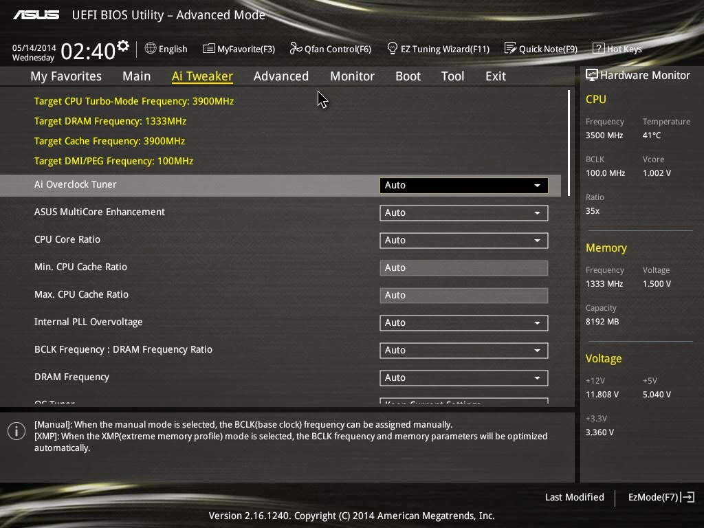Viewport: 704px width, 528px height.
Task: Select the CPU Core Ratio label
Action: (67, 239)
